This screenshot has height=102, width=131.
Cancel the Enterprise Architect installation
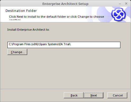[117, 95]
